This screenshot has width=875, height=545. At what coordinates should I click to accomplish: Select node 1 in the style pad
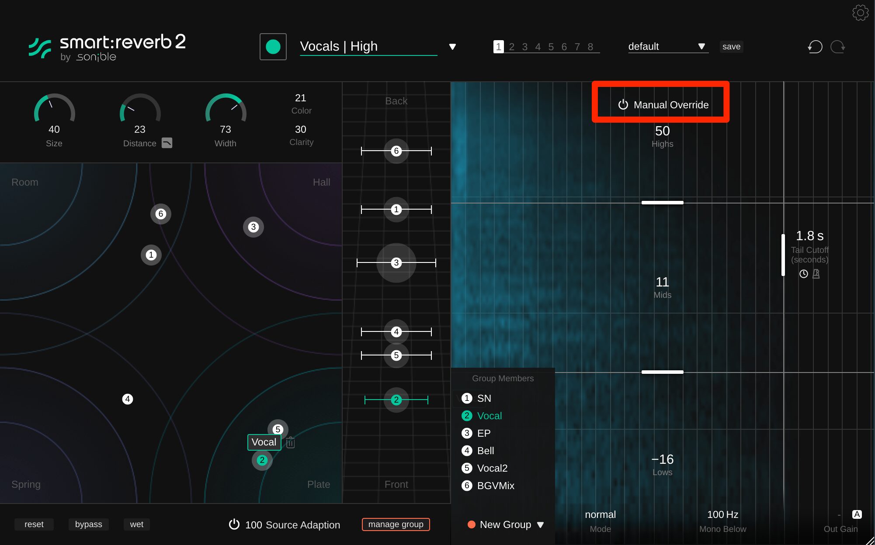point(151,255)
